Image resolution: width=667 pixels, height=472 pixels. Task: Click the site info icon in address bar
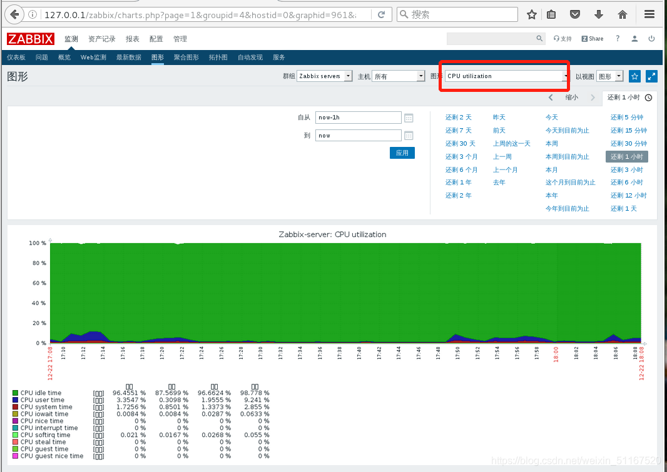coord(33,14)
